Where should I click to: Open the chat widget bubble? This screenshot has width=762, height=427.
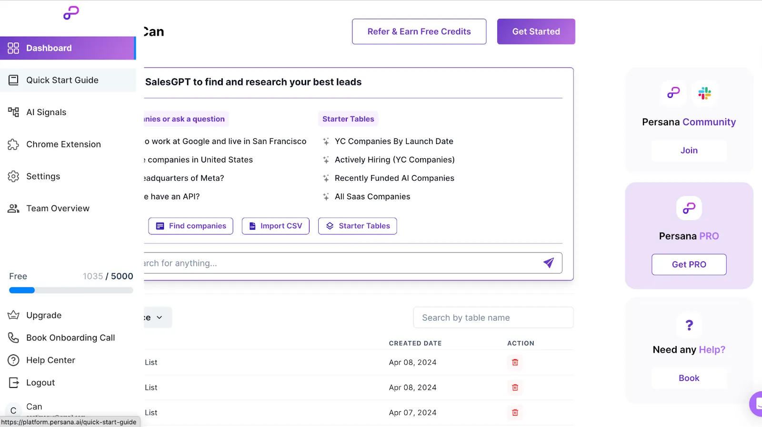coord(756,404)
